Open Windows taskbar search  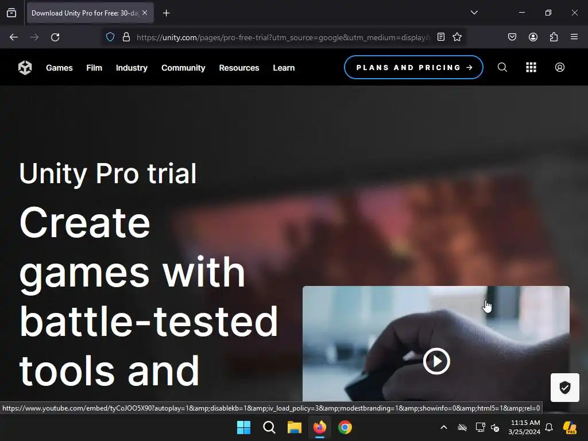pos(269,427)
